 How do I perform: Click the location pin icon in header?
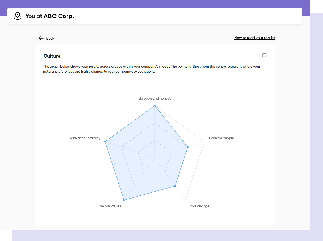pos(17,16)
